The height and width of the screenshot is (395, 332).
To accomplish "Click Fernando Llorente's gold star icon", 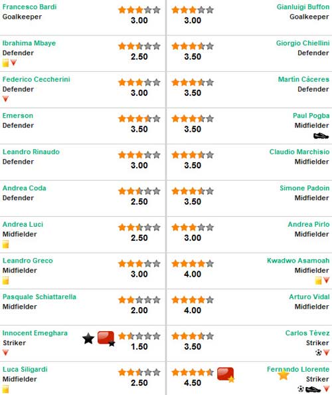I will coord(284,374).
